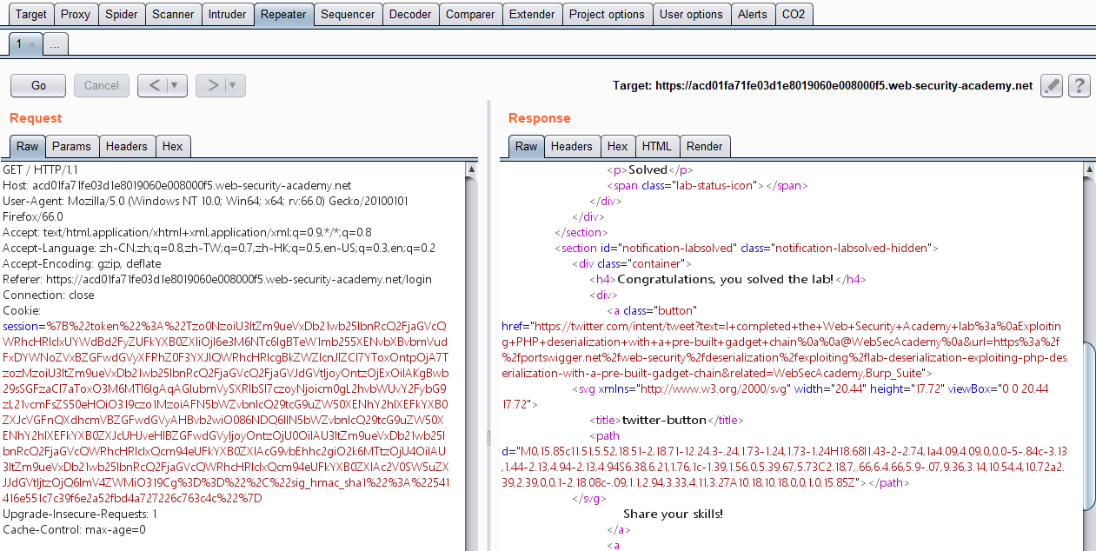The height and width of the screenshot is (551, 1096).
Task: Switch to the Proxy tab
Action: pyautogui.click(x=76, y=14)
